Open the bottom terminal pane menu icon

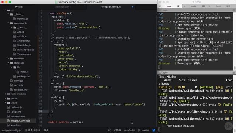point(234,72)
